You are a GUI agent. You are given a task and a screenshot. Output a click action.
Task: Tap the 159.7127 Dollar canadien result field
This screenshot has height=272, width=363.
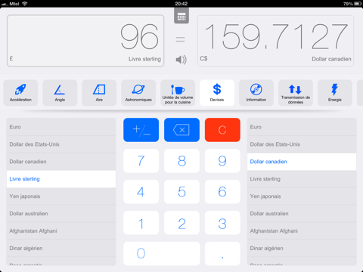point(275,41)
